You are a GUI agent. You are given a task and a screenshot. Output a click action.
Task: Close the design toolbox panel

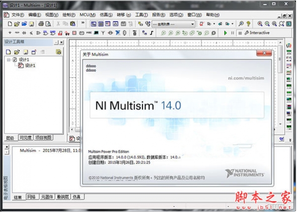[62, 43]
